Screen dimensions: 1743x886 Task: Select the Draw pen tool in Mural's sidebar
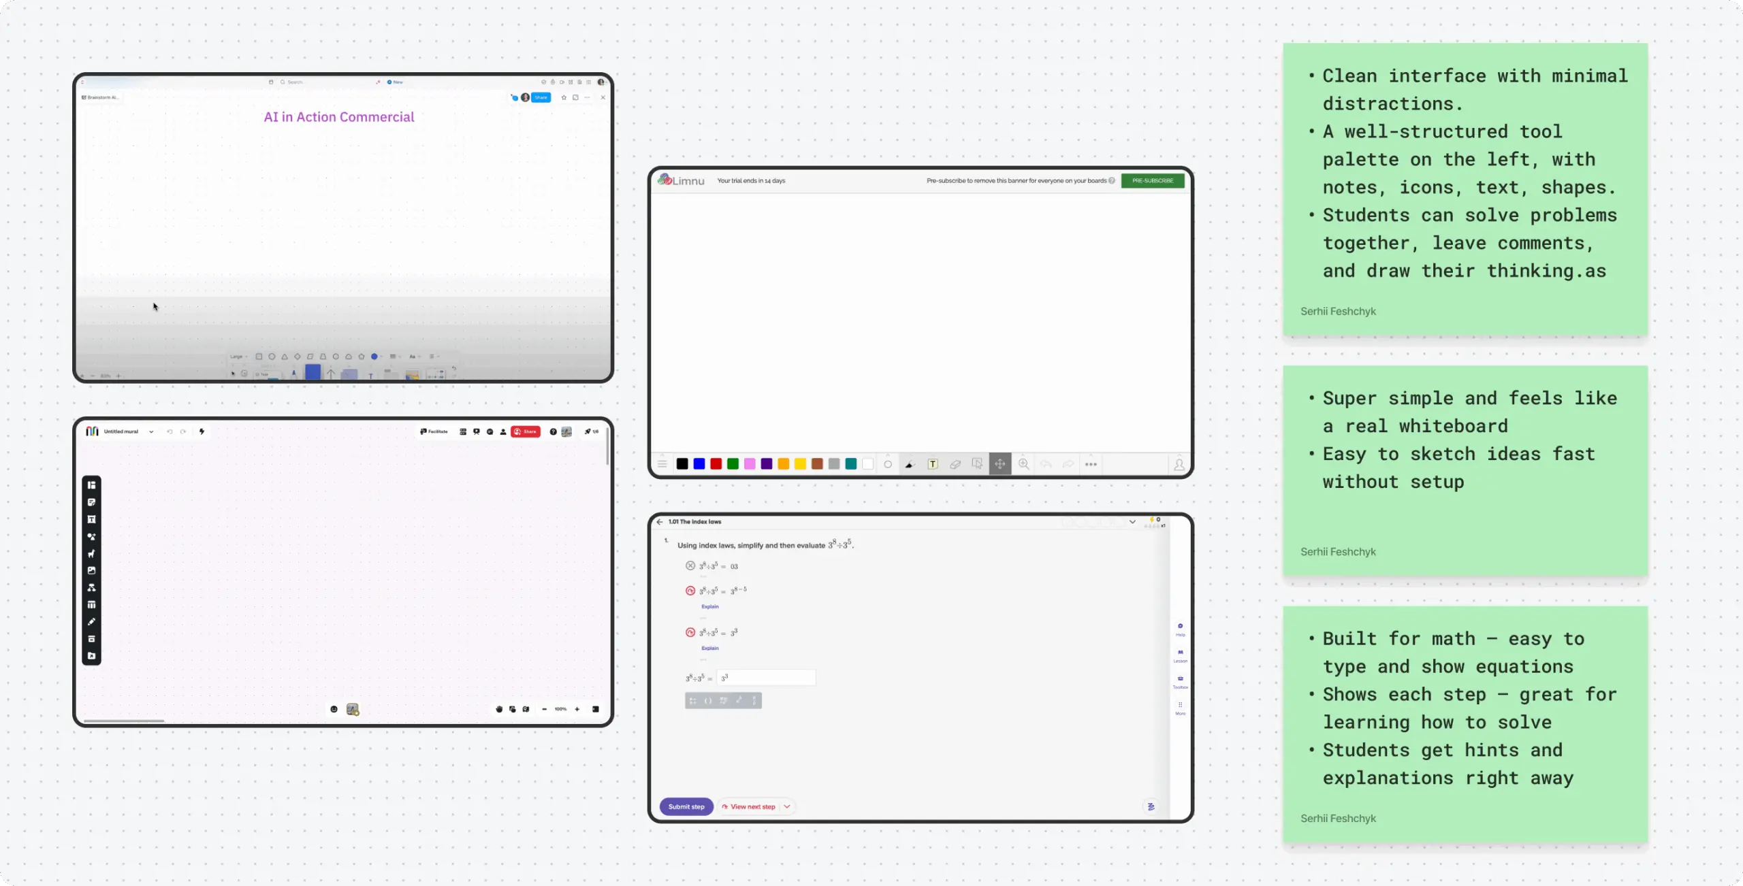(91, 621)
